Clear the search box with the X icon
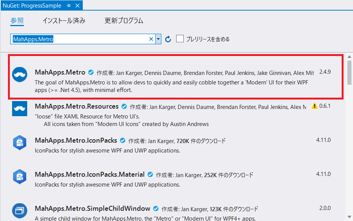Image resolution: width=353 pixels, height=221 pixels. pyautogui.click(x=151, y=39)
